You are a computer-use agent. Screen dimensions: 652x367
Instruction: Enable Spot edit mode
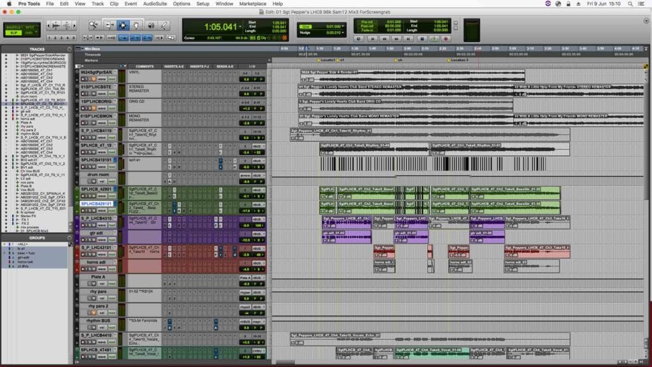tap(30, 27)
